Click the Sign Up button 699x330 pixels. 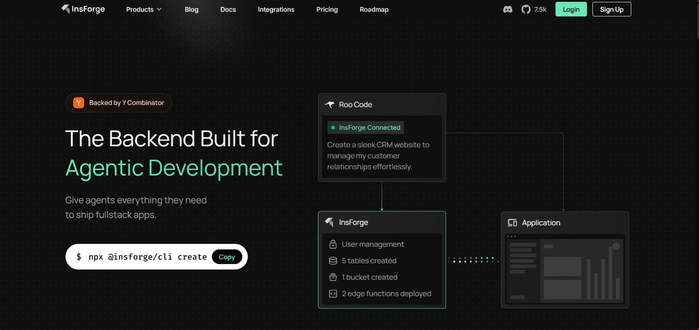coord(612,9)
